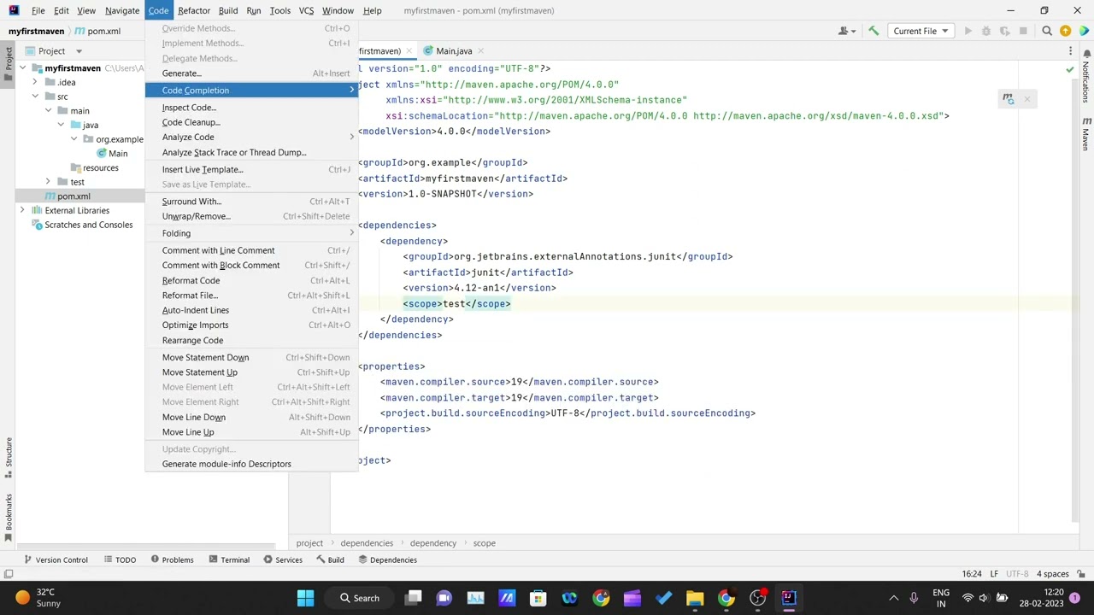Open the Maven tool window stripe

click(1086, 133)
